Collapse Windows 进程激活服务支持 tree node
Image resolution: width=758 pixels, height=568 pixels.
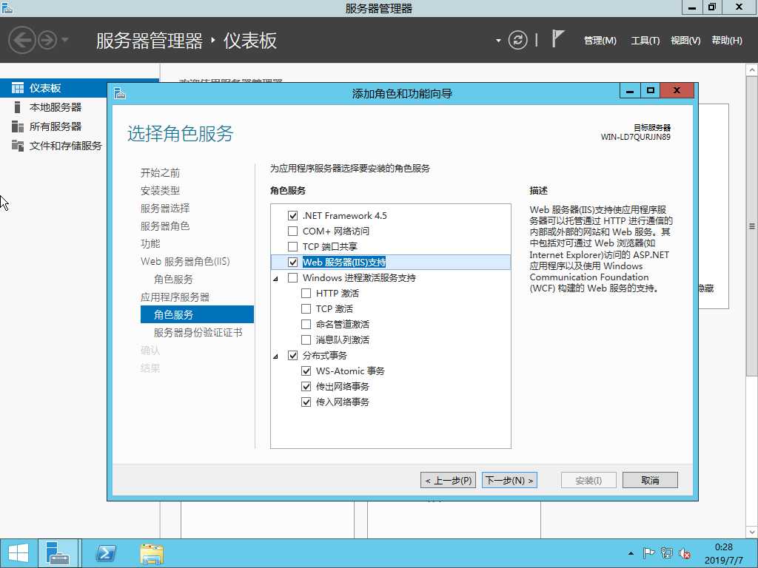point(275,279)
